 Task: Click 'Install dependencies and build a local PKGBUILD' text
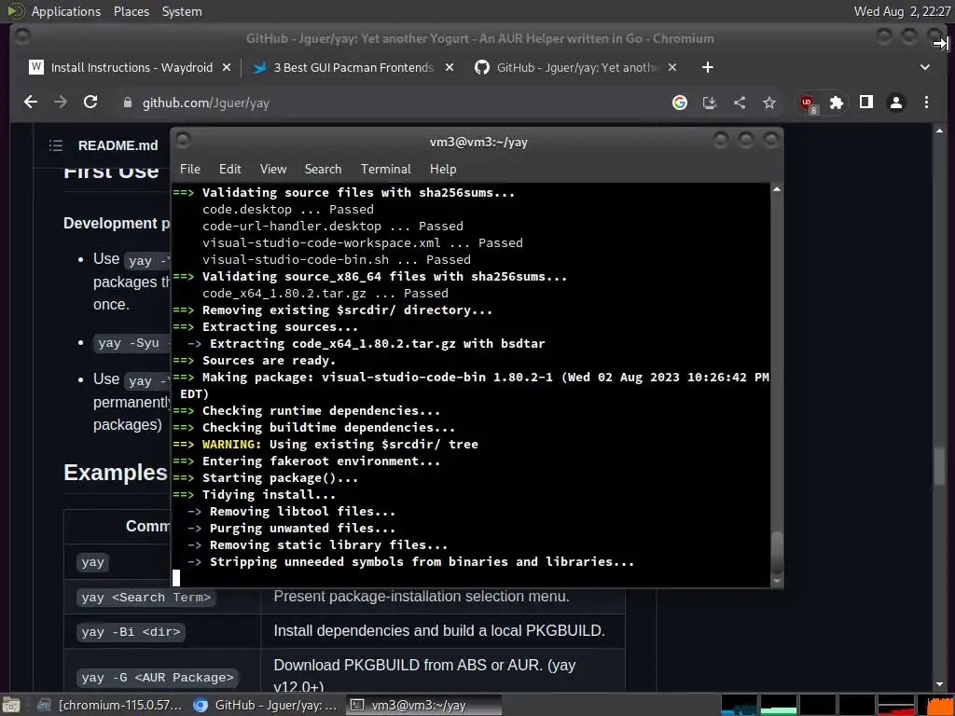(x=439, y=630)
